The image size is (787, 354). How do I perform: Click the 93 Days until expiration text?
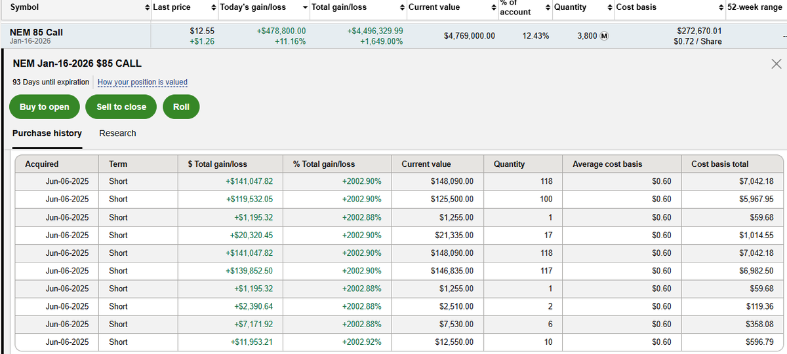click(x=51, y=82)
